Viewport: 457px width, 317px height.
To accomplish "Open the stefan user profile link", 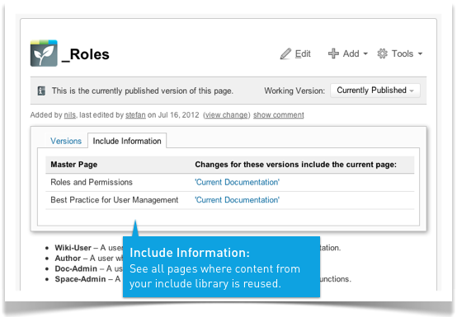I will [x=135, y=115].
